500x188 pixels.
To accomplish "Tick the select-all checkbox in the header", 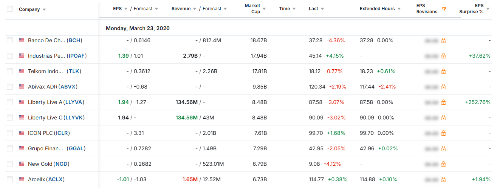I will [x=10, y=9].
